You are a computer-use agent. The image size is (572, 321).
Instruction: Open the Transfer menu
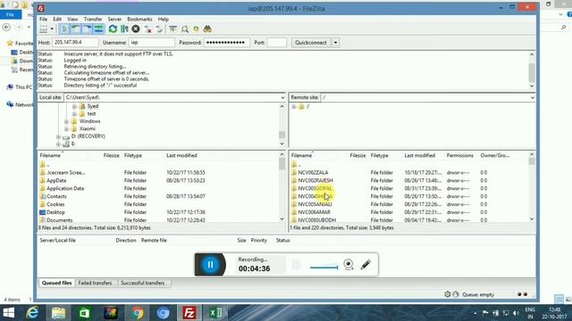pos(93,19)
